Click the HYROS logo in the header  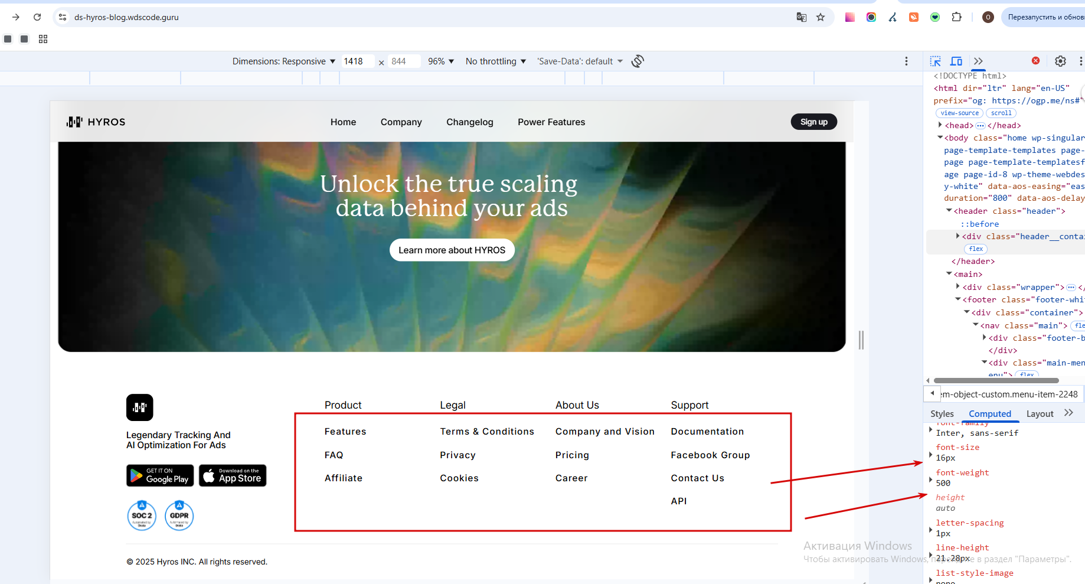pyautogui.click(x=96, y=122)
